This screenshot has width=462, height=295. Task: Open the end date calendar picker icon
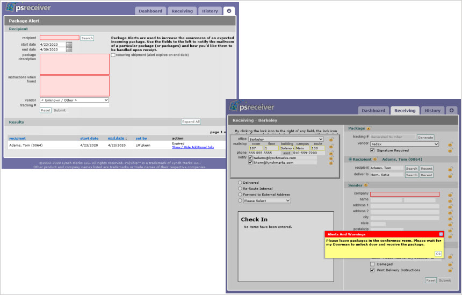[69, 49]
